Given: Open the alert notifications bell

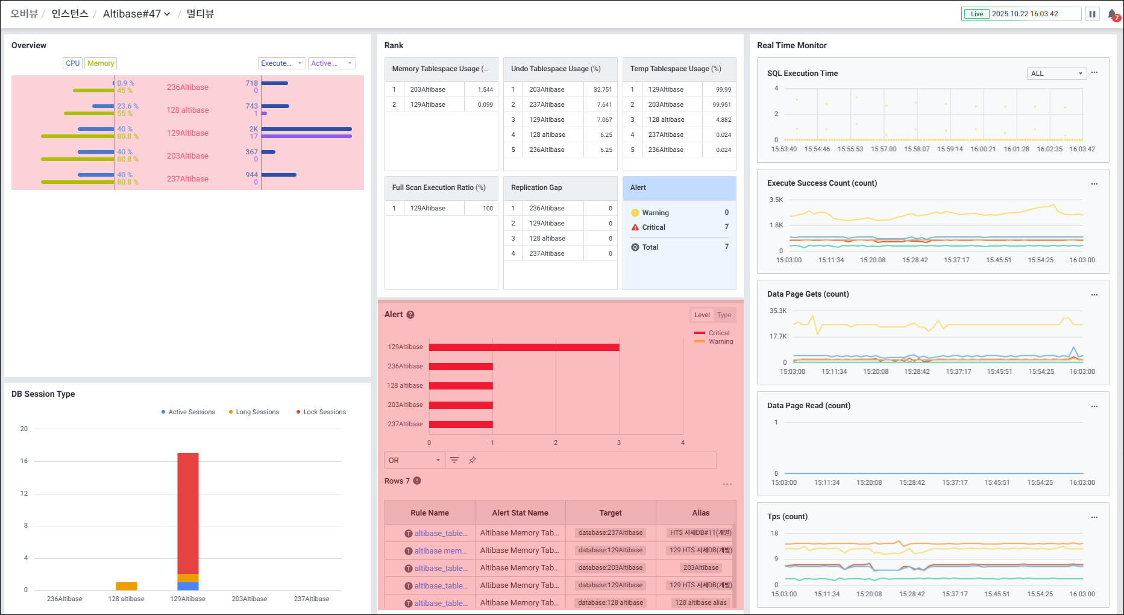Looking at the screenshot, I should tap(1113, 14).
